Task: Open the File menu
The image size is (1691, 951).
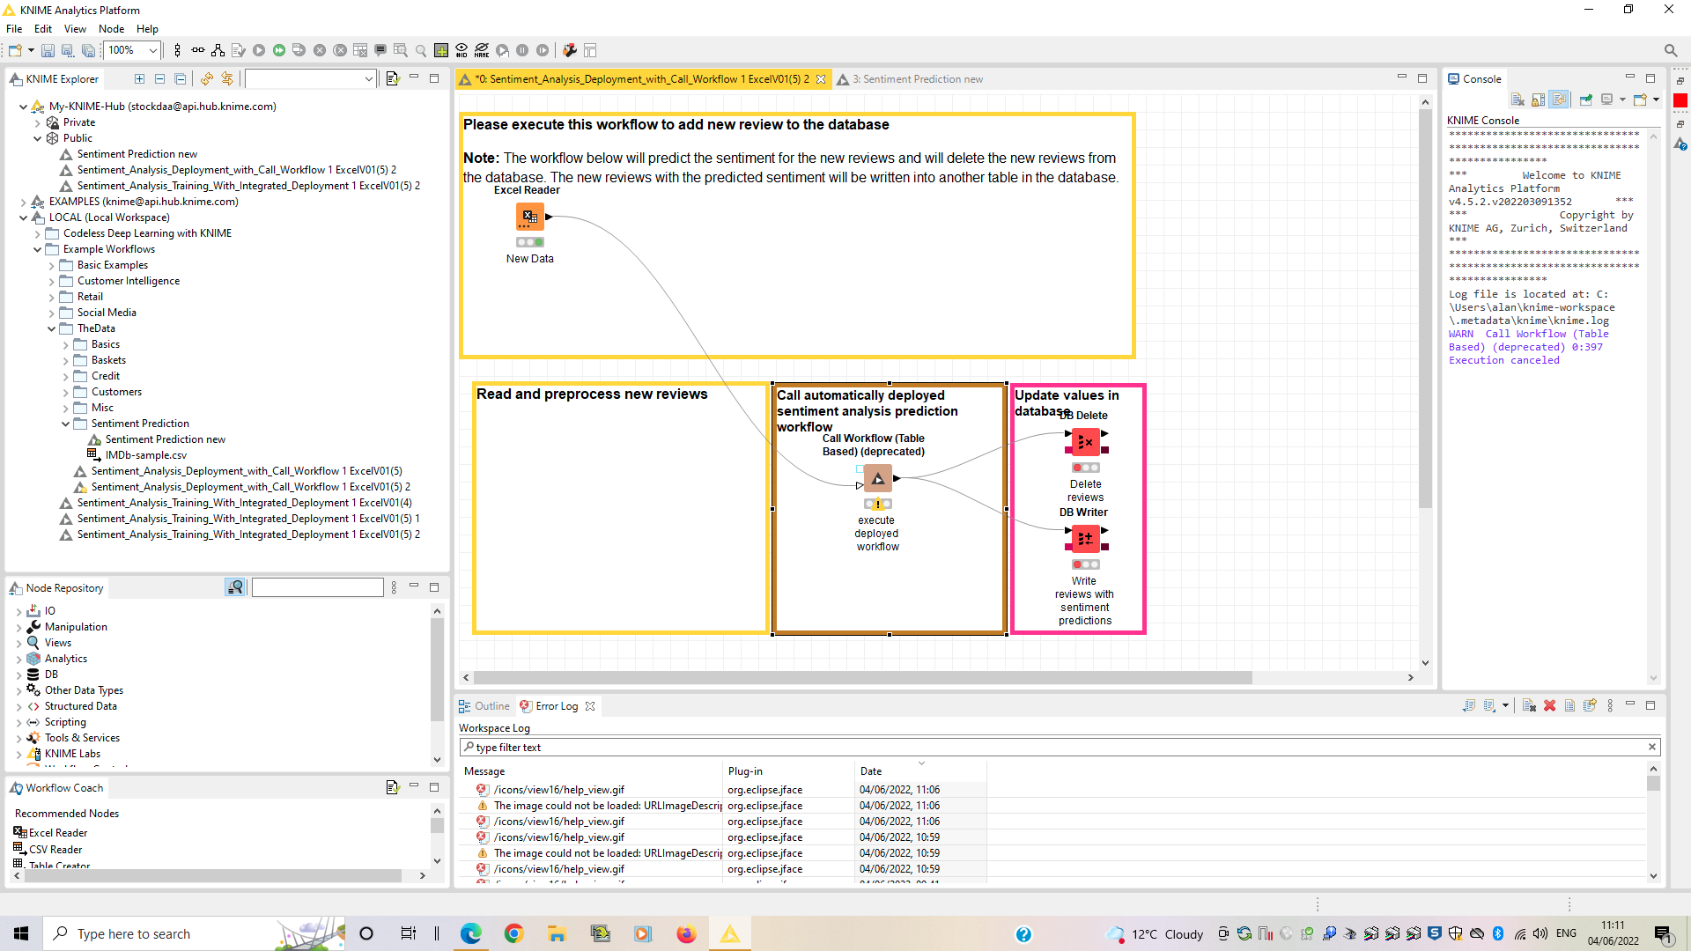Action: point(14,29)
